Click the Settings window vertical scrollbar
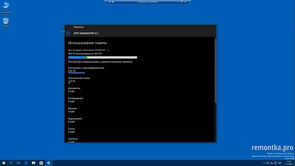 pos(215,71)
